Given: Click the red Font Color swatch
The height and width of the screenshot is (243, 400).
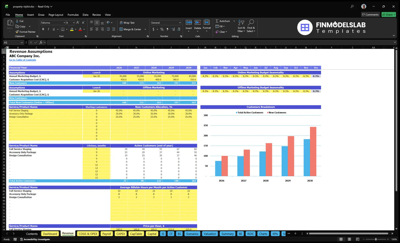Looking at the screenshot, I should point(80,29).
